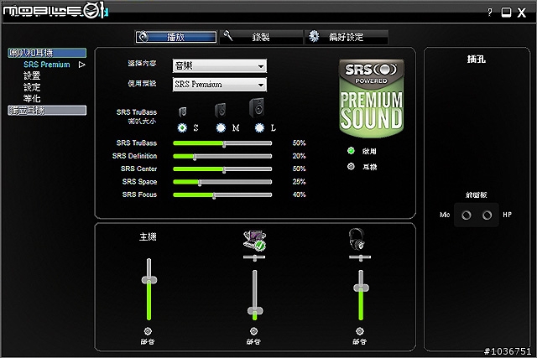Click the HP jack on front panel
The image size is (537, 358).
(487, 215)
